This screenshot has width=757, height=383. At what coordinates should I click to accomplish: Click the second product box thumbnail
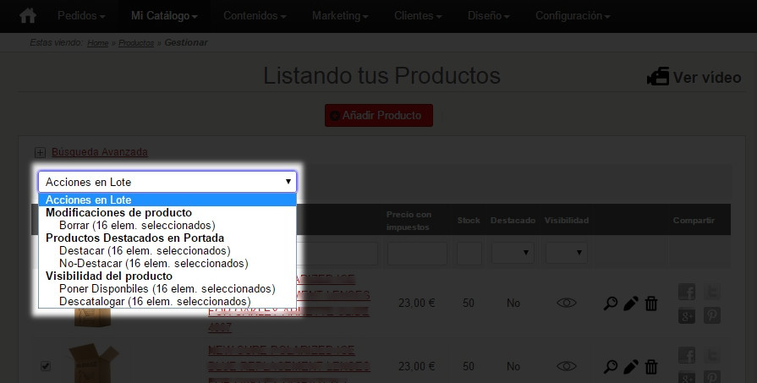[x=93, y=363]
